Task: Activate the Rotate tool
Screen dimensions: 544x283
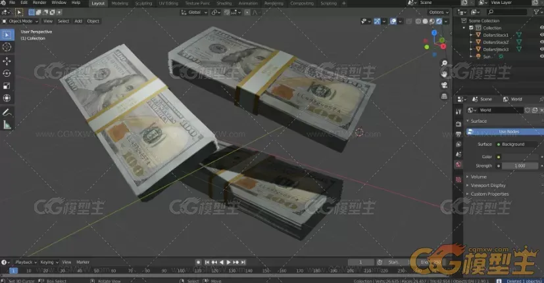Action: (x=7, y=74)
